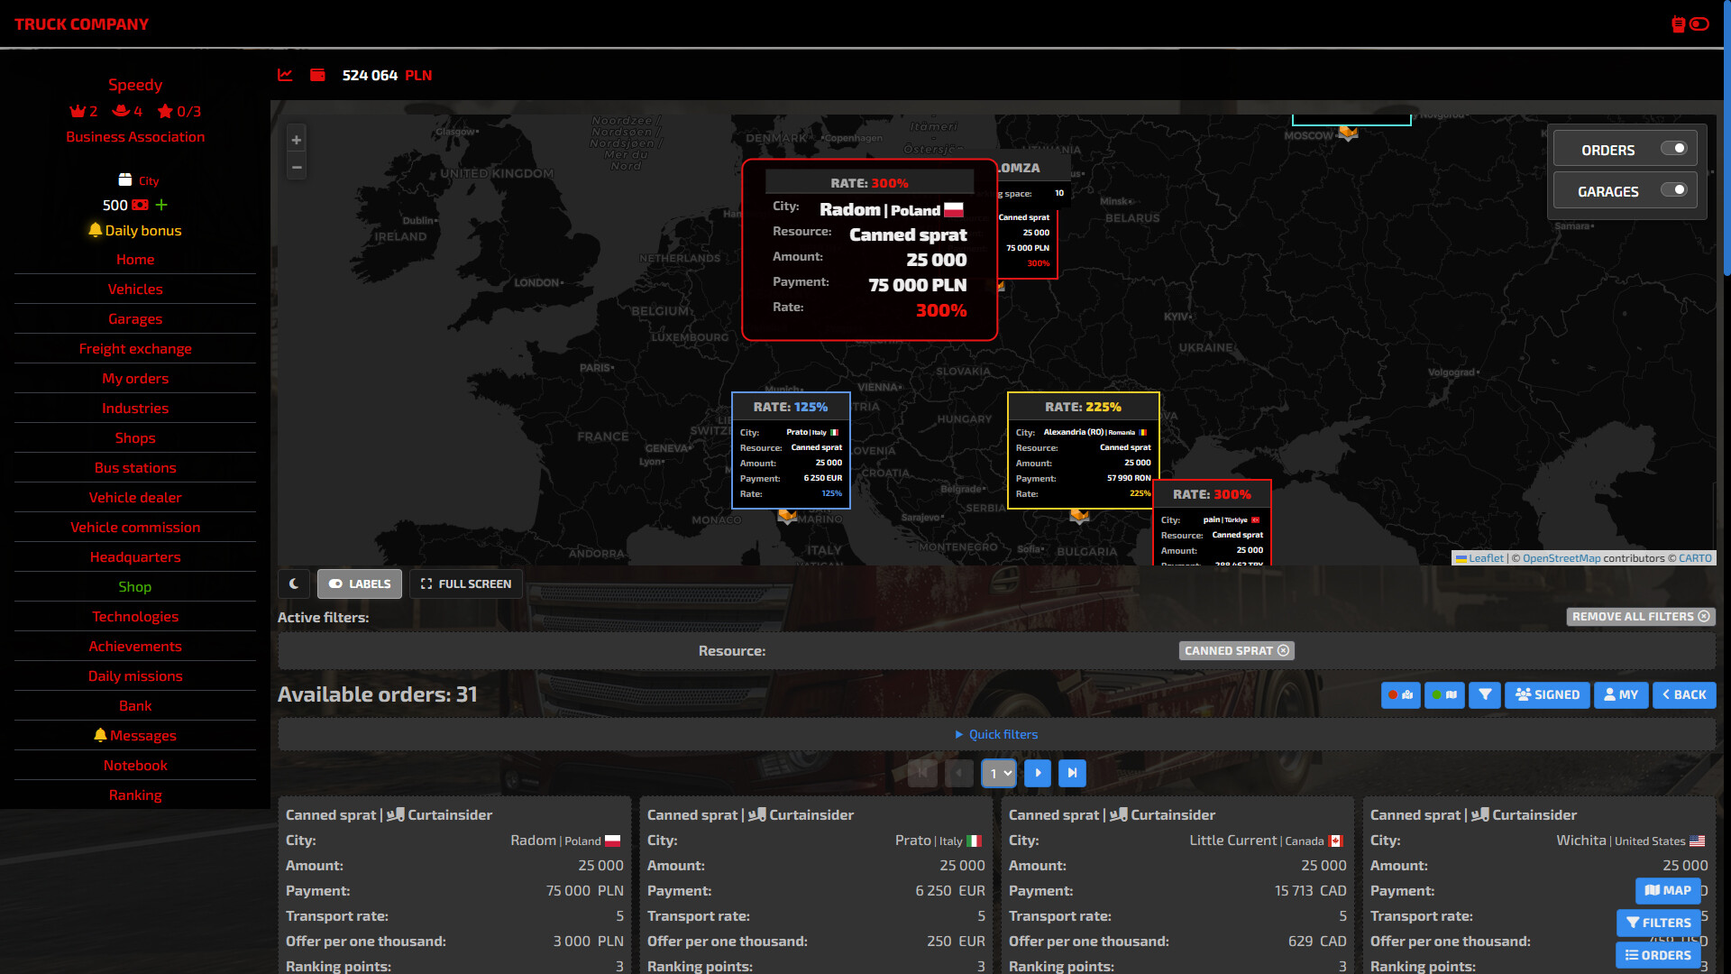Screen dimensions: 1731x974
Task: Go to last page of orders
Action: pos(1072,773)
